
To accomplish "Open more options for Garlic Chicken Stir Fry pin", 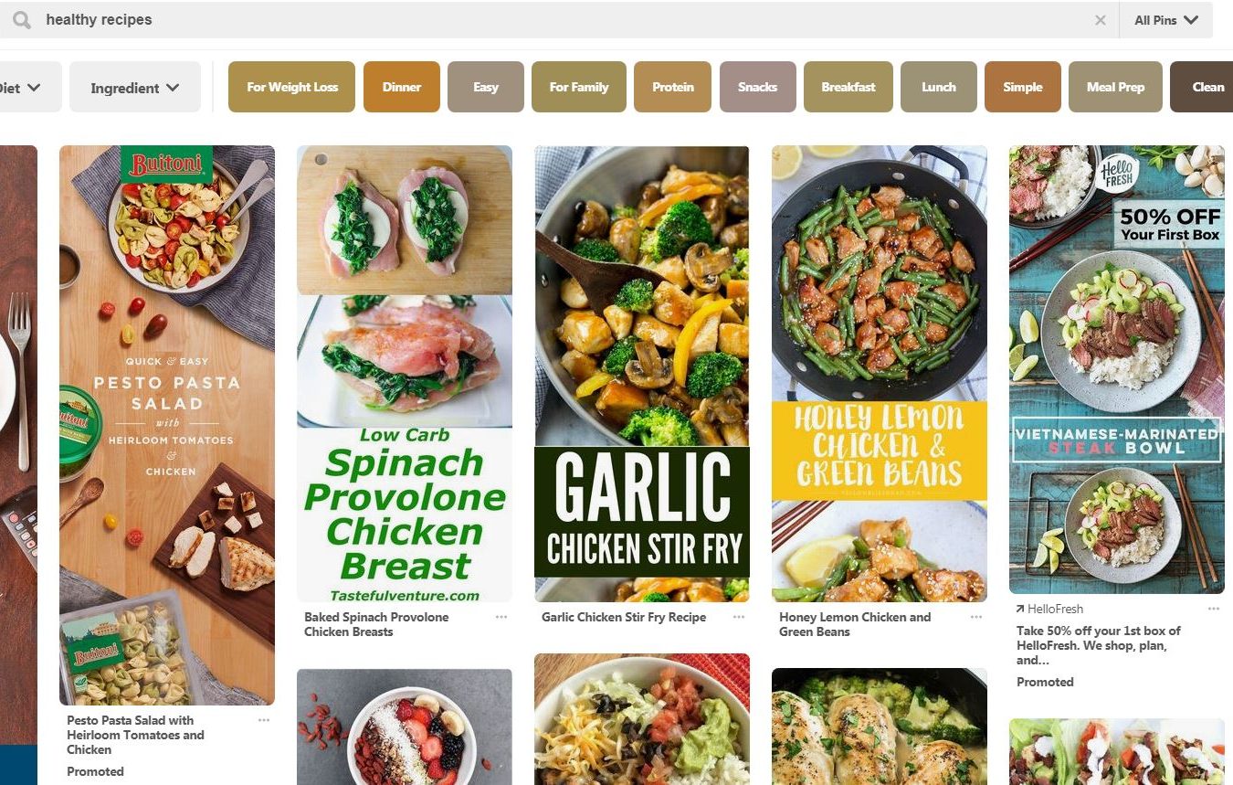I will click(x=739, y=617).
